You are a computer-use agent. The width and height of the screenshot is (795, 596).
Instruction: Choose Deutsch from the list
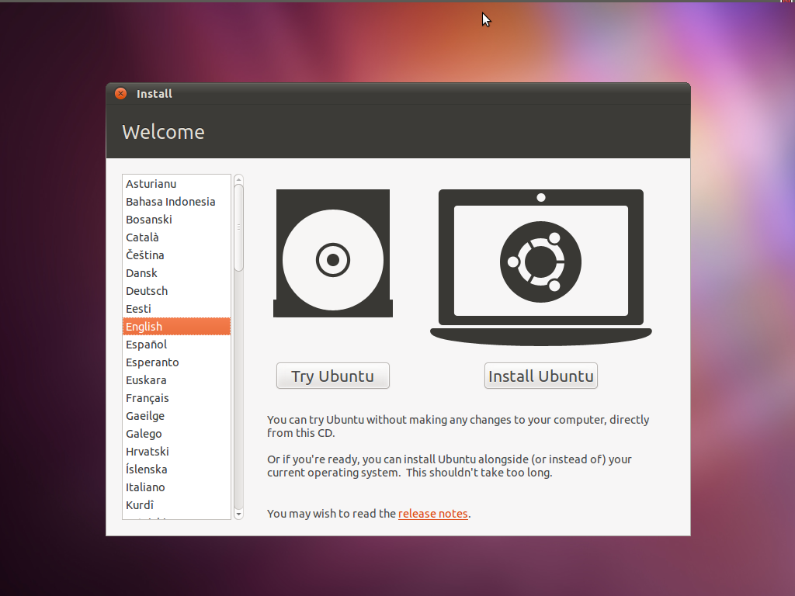[x=176, y=291]
